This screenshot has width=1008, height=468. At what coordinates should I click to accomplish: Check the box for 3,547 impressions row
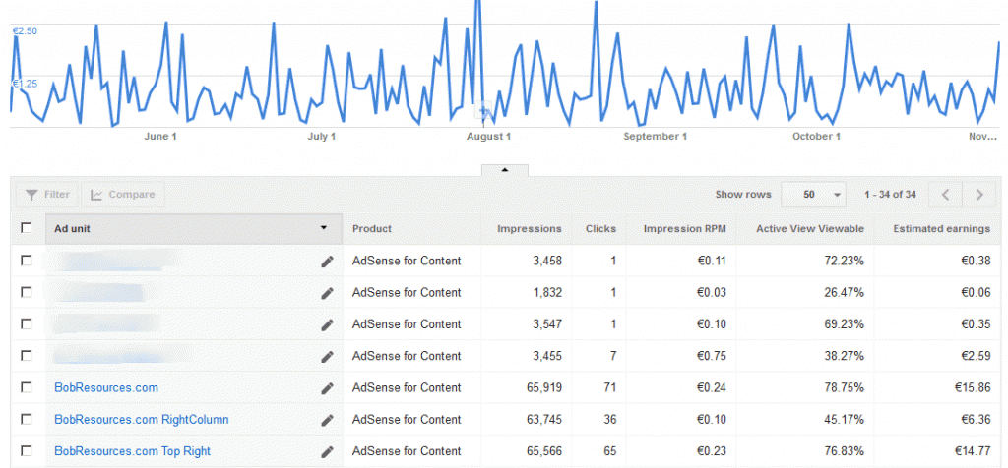click(27, 323)
